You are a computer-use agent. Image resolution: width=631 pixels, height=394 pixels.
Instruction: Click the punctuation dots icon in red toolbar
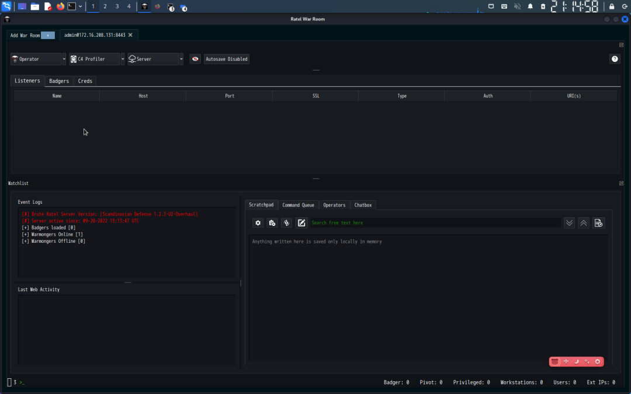pyautogui.click(x=587, y=361)
